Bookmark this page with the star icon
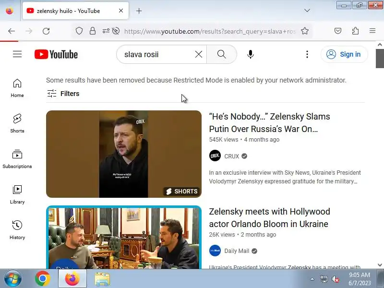The width and height of the screenshot is (384, 288). (305, 31)
